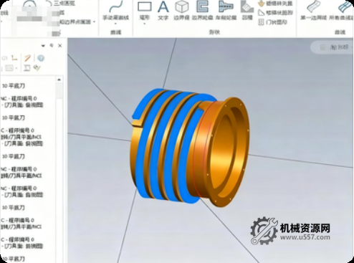Select the relief groove tool (凹槽)
The width and height of the screenshot is (354, 263).
click(247, 11)
